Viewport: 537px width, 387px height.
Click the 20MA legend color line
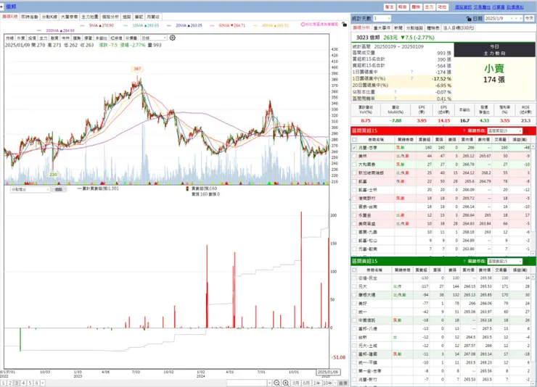click(169, 25)
